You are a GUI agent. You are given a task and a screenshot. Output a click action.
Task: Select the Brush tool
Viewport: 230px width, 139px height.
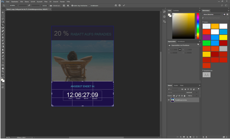(3, 34)
